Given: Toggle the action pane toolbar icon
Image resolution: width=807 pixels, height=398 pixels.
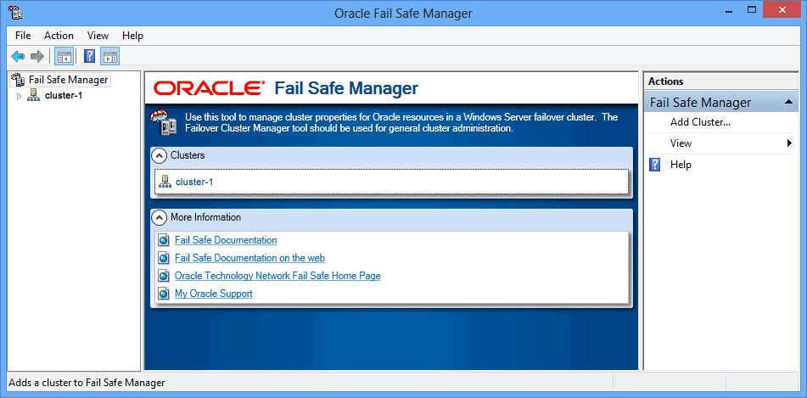Looking at the screenshot, I should click(110, 56).
